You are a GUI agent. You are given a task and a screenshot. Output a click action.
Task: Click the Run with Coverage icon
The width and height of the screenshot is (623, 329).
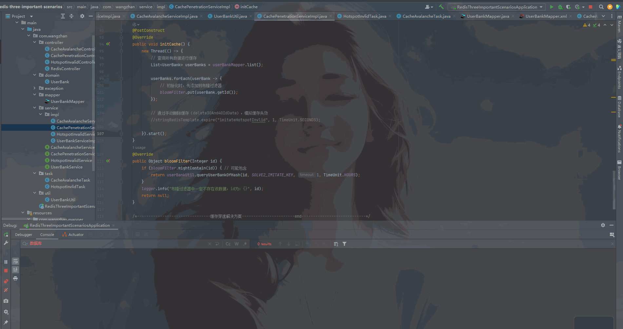point(569,7)
